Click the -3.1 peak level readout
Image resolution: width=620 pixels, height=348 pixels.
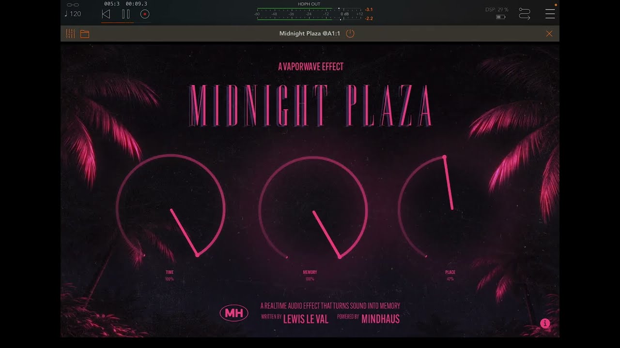369,10
